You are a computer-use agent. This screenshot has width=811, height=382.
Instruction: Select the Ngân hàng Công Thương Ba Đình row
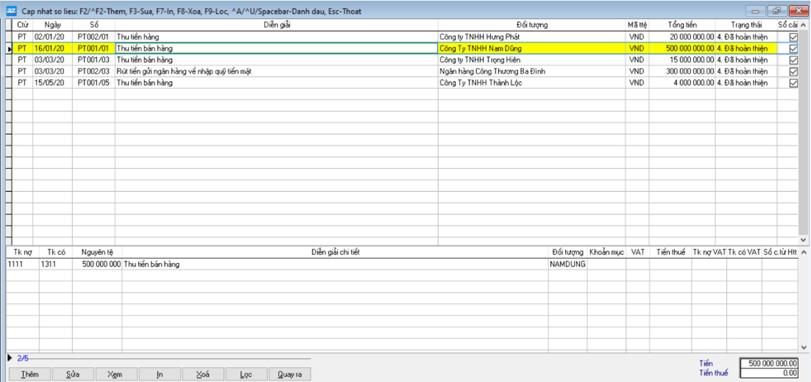point(492,71)
